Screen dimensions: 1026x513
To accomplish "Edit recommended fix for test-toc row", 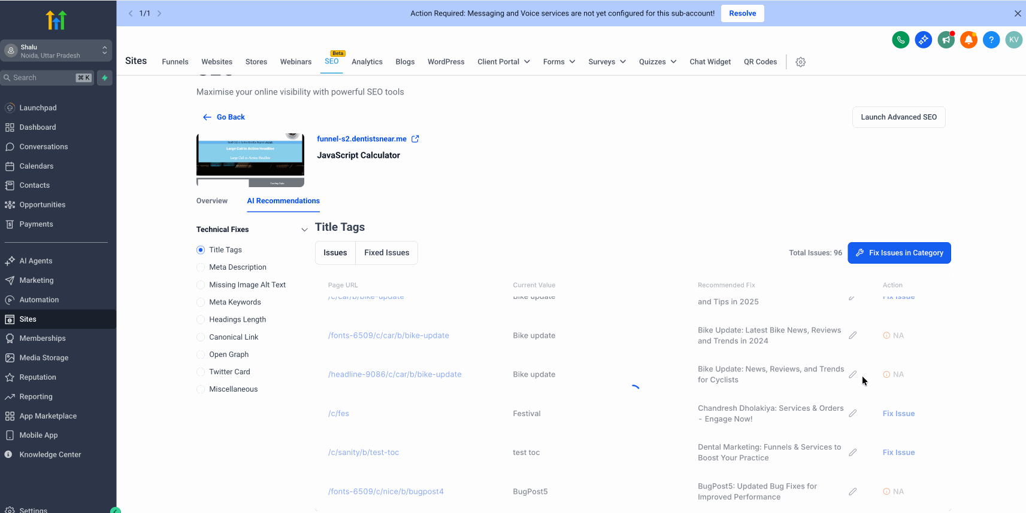I will point(853,453).
